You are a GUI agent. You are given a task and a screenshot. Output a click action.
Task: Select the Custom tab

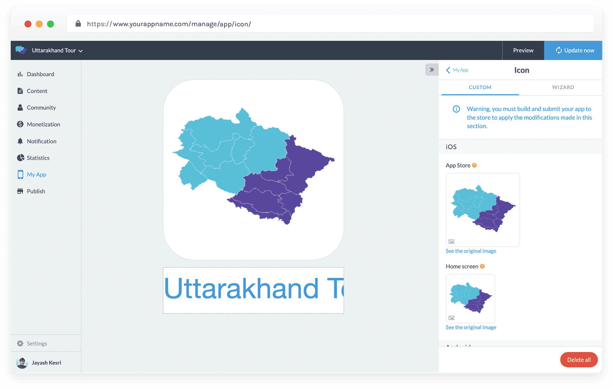[x=480, y=87]
